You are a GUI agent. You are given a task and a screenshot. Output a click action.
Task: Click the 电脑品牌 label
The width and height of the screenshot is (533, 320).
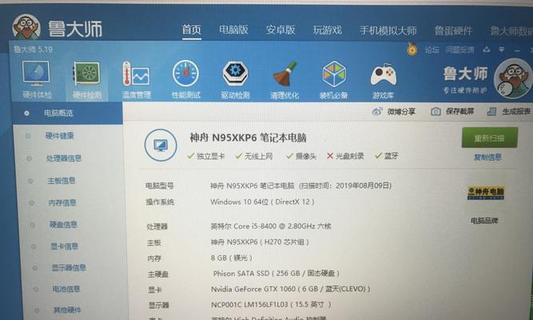tap(484, 221)
